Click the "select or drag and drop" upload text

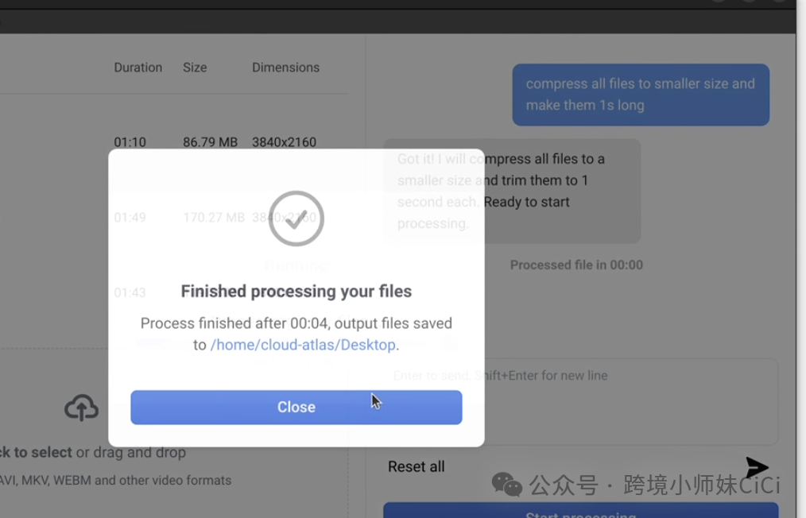pyautogui.click(x=95, y=452)
